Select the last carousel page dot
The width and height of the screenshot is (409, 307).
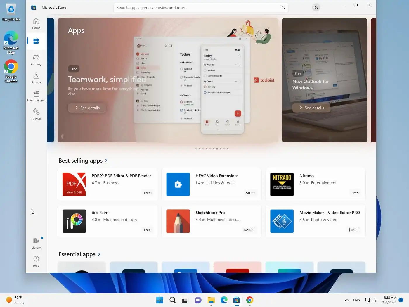click(228, 149)
